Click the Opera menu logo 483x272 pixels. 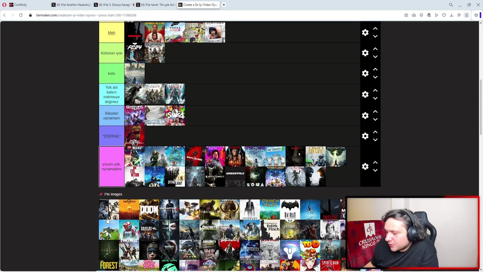point(4,5)
